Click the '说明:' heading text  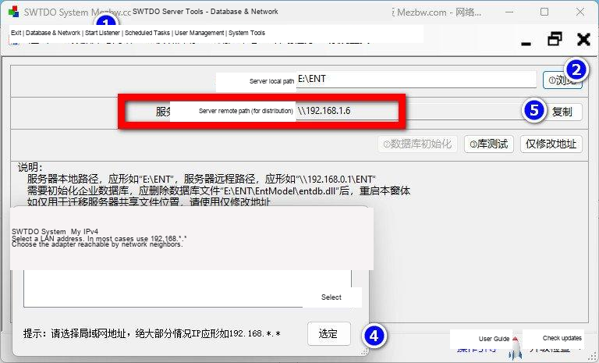[x=30, y=167]
